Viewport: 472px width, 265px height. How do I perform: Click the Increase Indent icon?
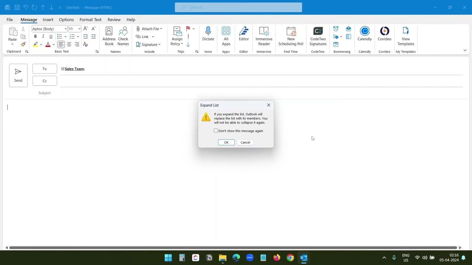point(93,36)
